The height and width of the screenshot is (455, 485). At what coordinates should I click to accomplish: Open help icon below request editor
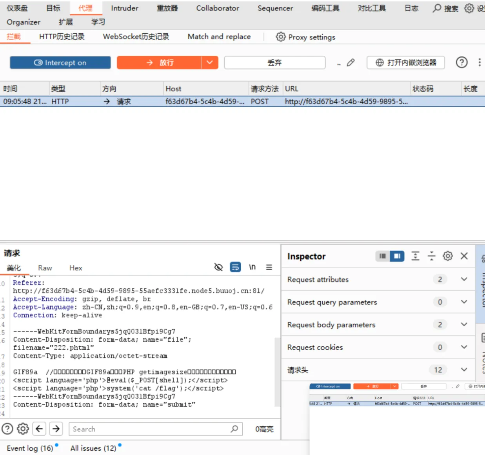point(7,429)
